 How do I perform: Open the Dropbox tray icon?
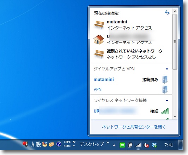pos(154,145)
